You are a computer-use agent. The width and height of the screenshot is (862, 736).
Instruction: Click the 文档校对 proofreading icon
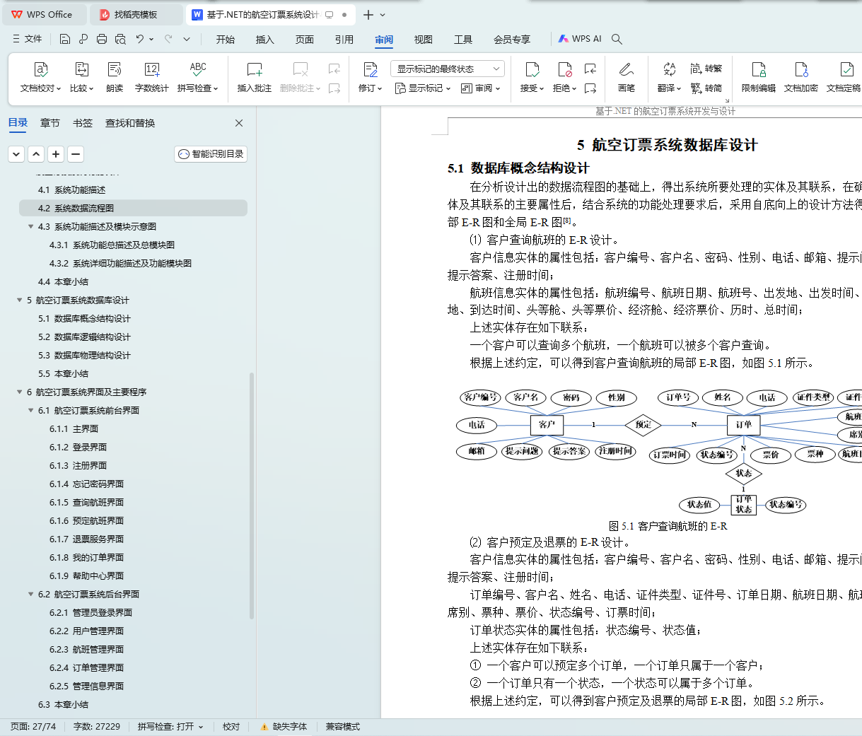(x=41, y=69)
